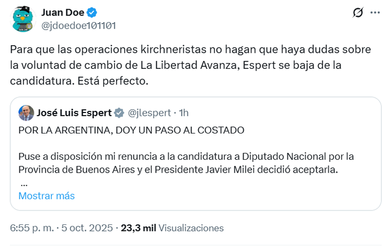The width and height of the screenshot is (390, 247).
Task: Open the 23,3 mil Visualizaciones count
Action: pyautogui.click(x=172, y=228)
